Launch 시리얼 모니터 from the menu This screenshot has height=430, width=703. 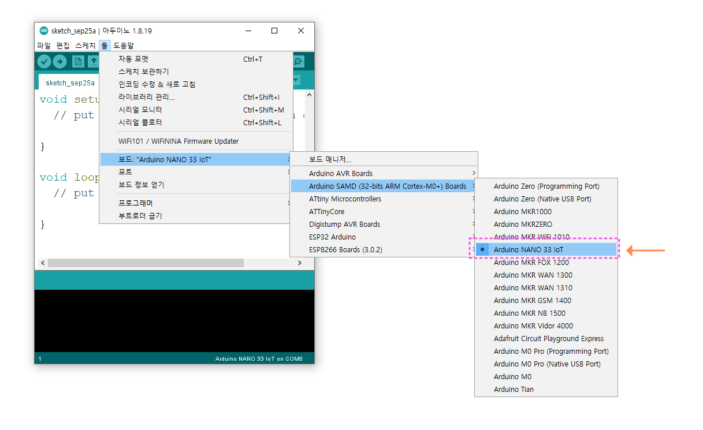pos(196,110)
